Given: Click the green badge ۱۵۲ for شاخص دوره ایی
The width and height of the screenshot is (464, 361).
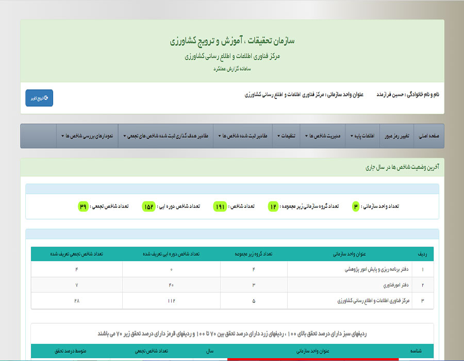Looking at the screenshot, I should tap(148, 206).
